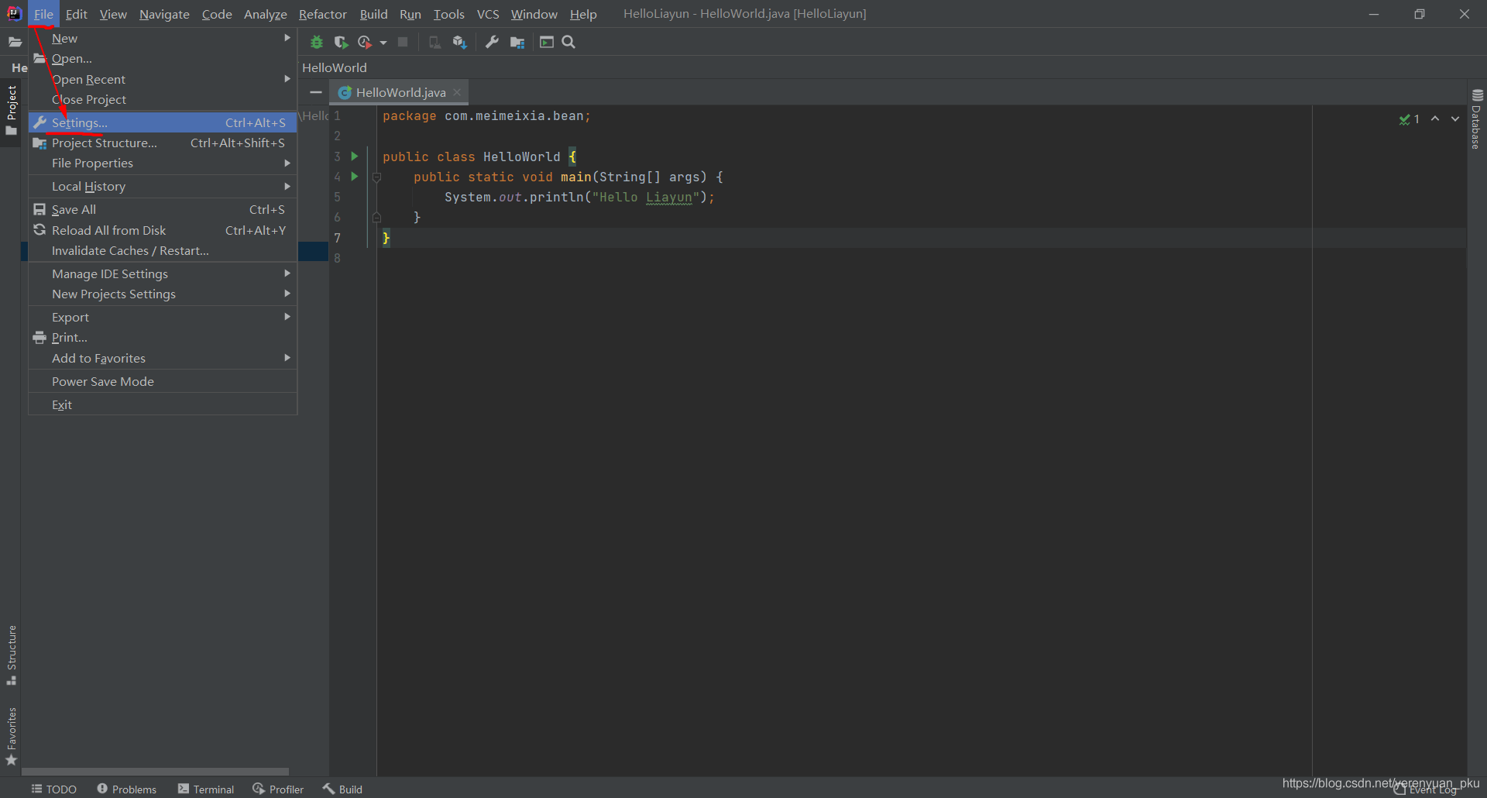
Task: Click the Problems button in the status bar
Action: pyautogui.click(x=126, y=789)
